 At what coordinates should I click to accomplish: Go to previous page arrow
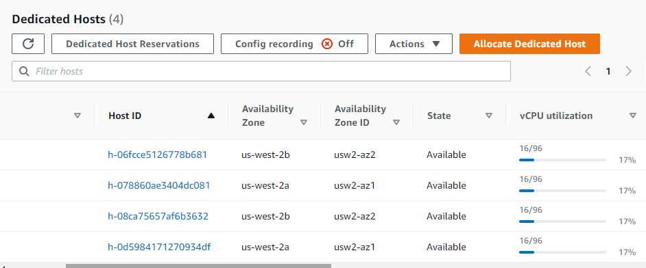[588, 71]
